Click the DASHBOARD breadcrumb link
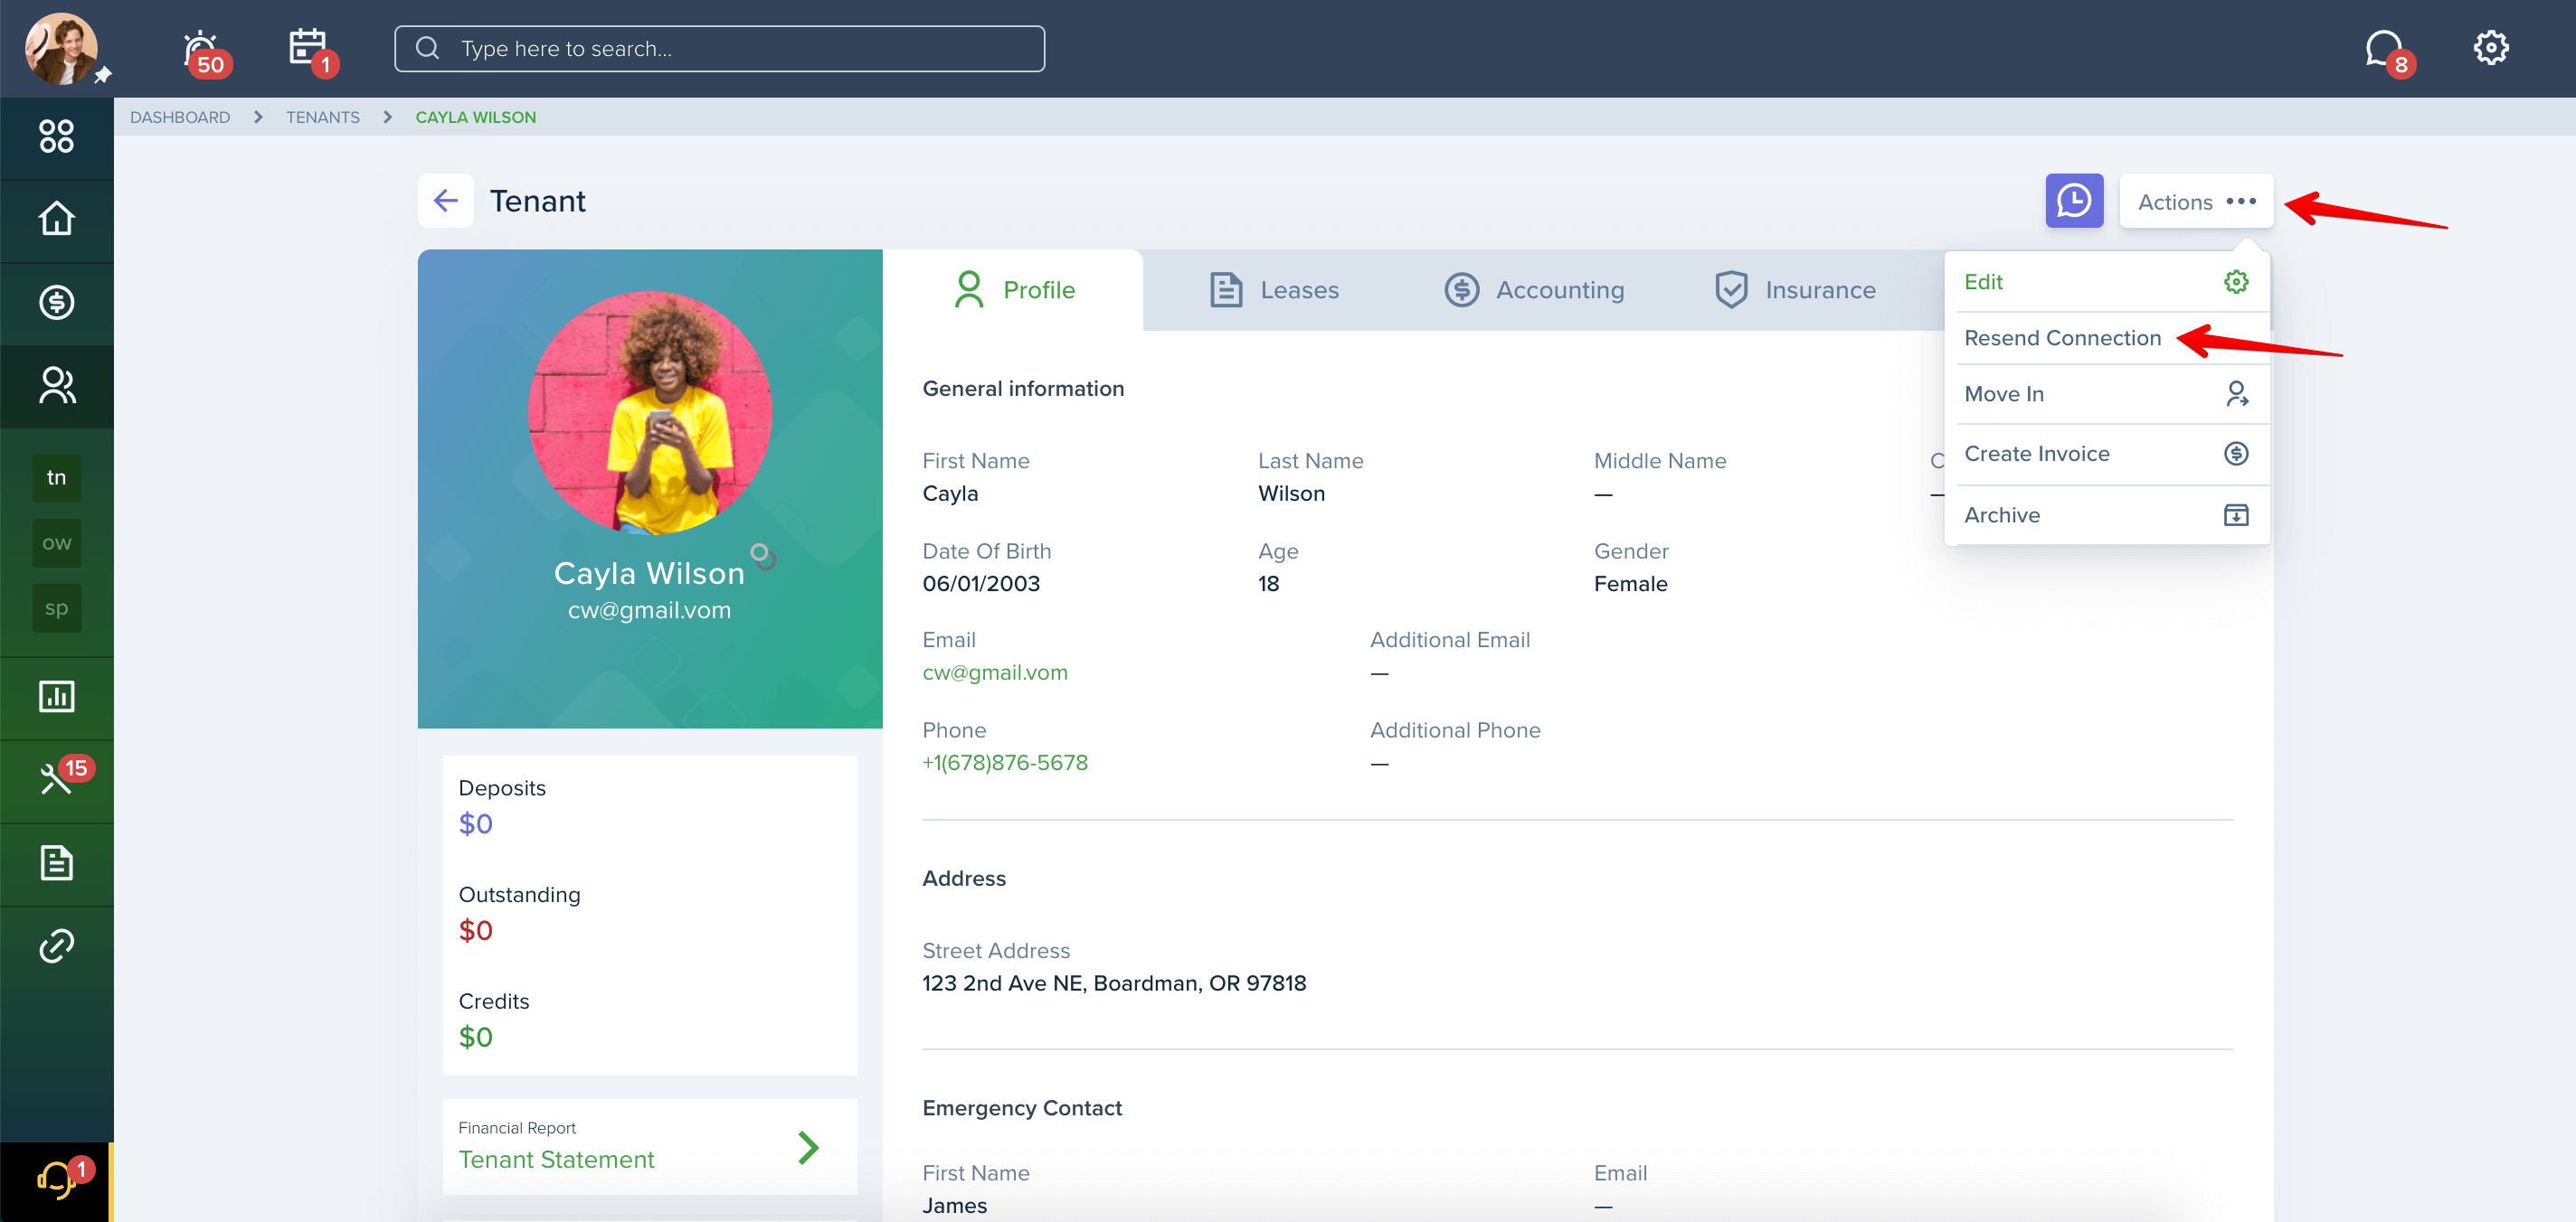The height and width of the screenshot is (1222, 2576). click(180, 117)
